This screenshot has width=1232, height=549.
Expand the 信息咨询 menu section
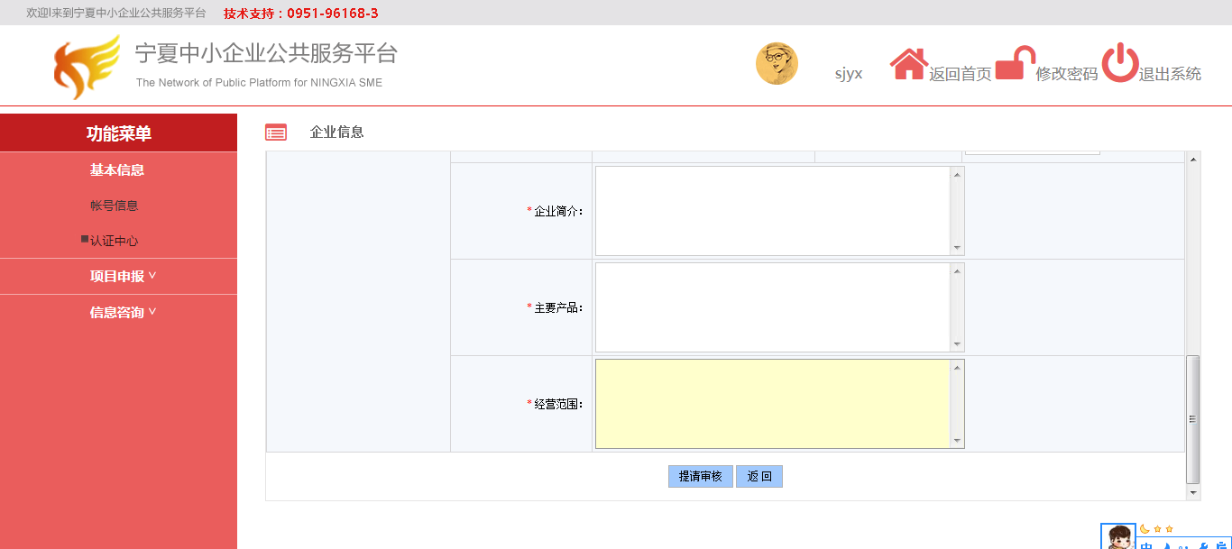point(123,313)
